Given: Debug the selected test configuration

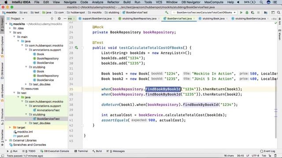Looking at the screenshot, I should coord(247,13).
